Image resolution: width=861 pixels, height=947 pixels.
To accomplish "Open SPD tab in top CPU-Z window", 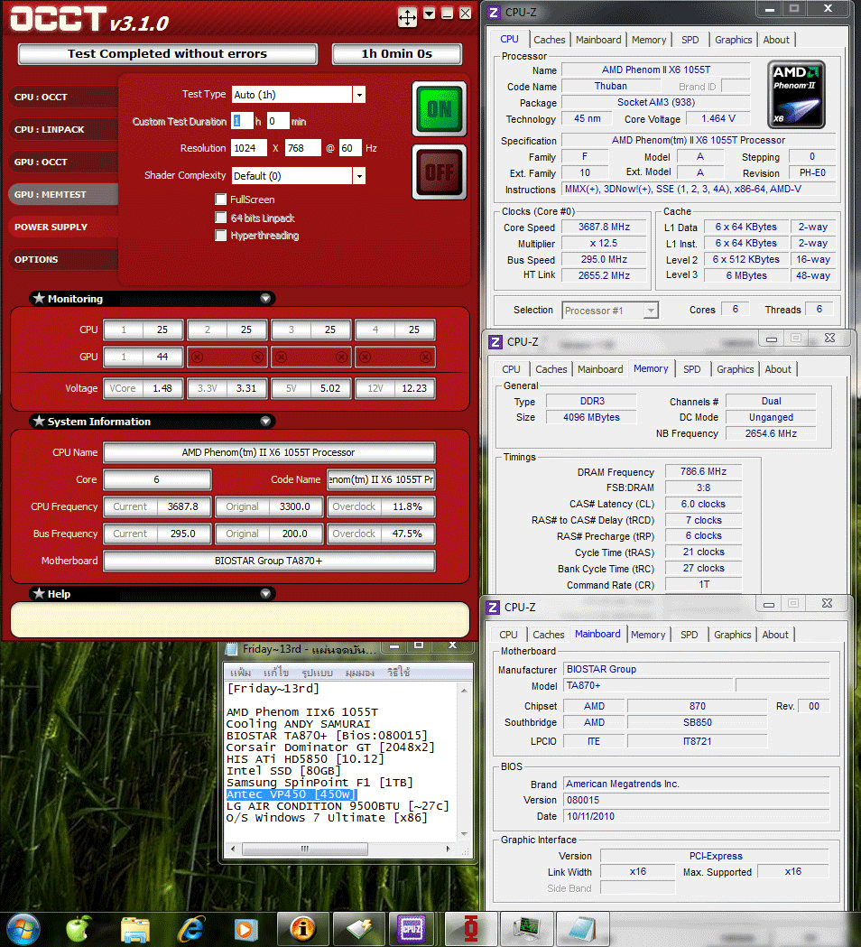I will point(690,40).
